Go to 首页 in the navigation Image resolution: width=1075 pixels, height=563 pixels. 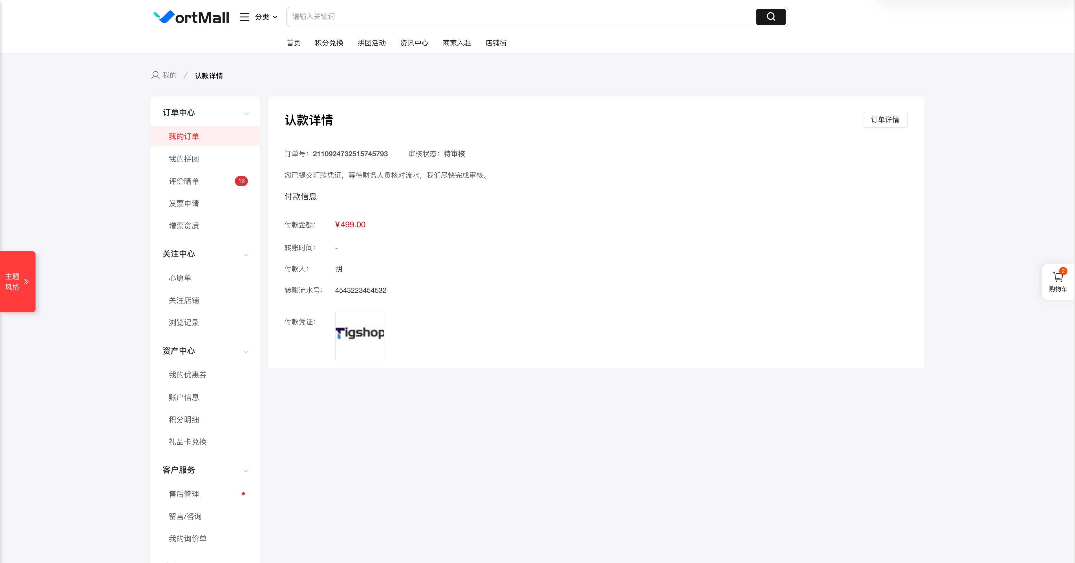pos(293,43)
